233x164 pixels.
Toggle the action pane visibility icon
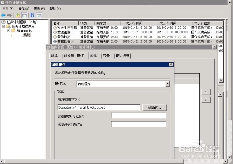(x=39, y=15)
